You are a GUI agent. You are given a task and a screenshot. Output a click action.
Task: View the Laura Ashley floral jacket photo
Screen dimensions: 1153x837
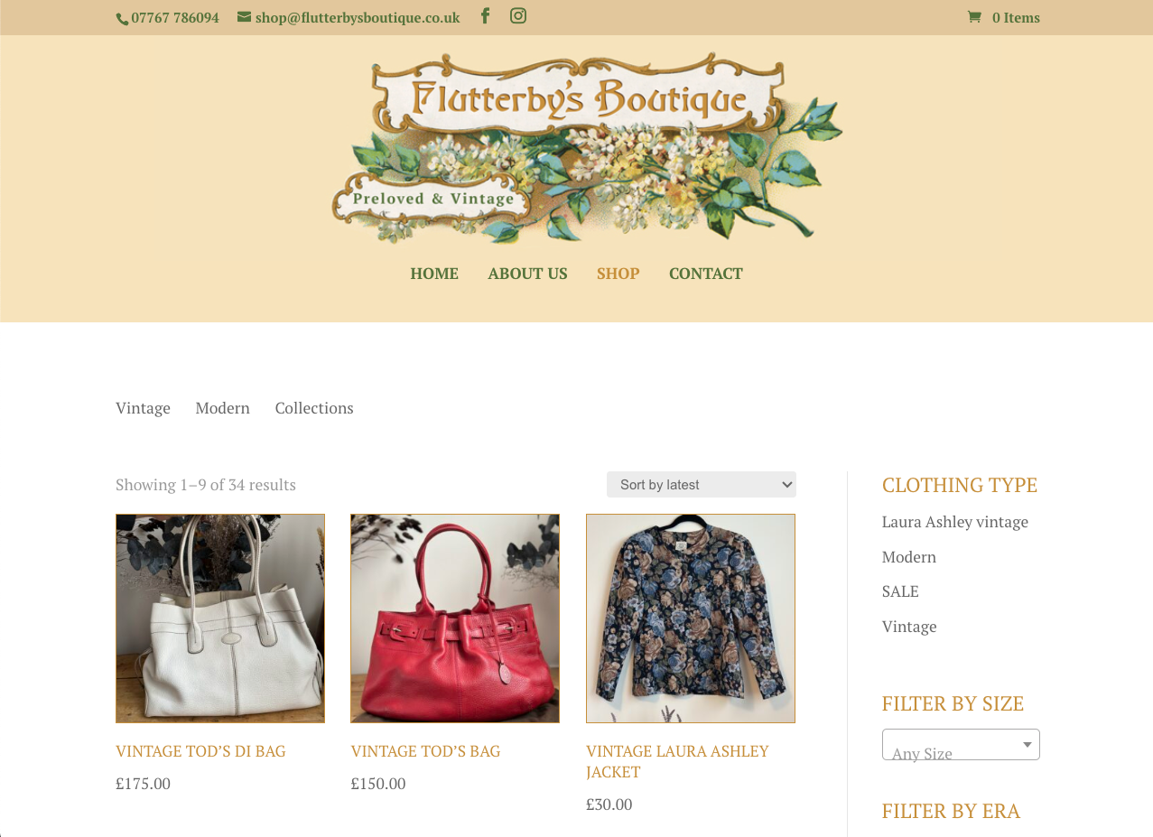point(691,618)
